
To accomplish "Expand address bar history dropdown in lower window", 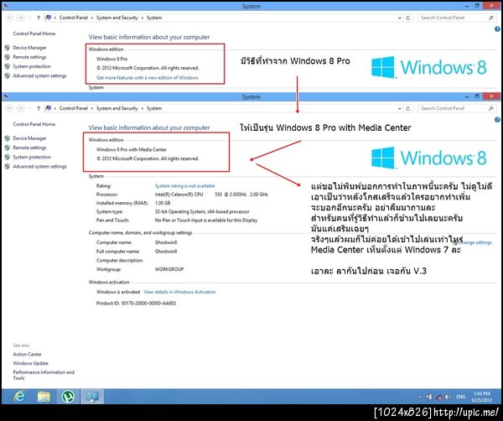I will coord(399,108).
